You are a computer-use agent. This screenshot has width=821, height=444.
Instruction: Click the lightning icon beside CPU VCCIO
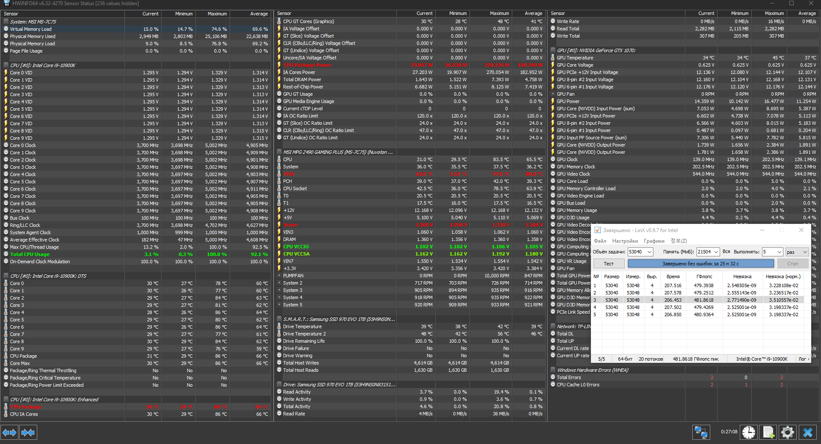click(279, 247)
